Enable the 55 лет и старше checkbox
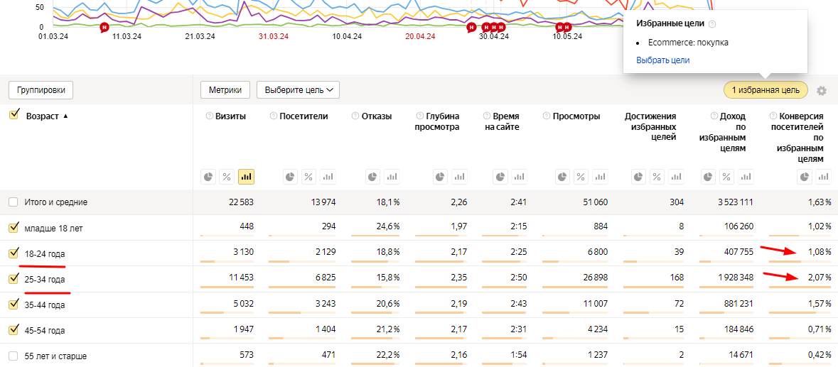This screenshot has width=838, height=367. [14, 356]
